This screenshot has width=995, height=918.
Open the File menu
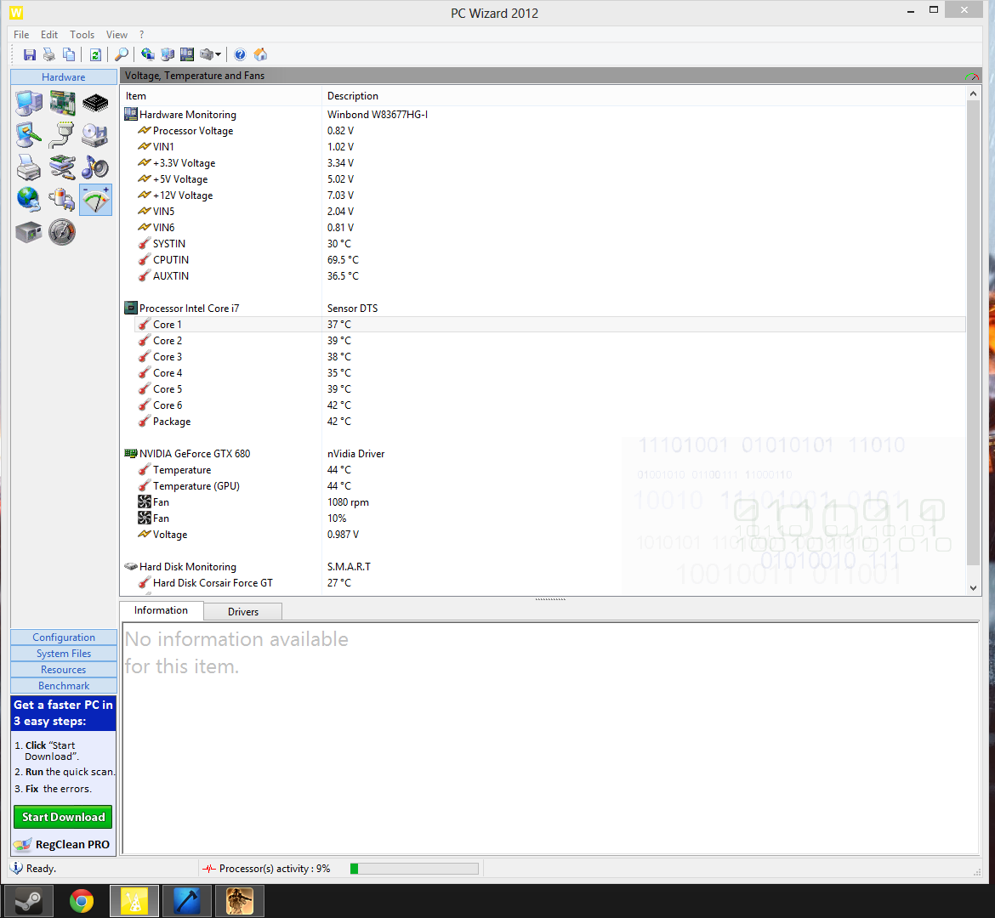pyautogui.click(x=21, y=35)
